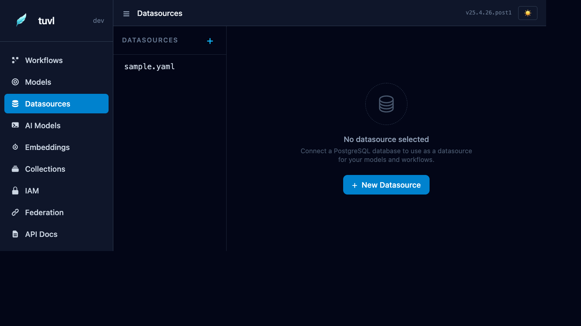This screenshot has height=326, width=581.
Task: Click the Federation link icon
Action: 15,212
